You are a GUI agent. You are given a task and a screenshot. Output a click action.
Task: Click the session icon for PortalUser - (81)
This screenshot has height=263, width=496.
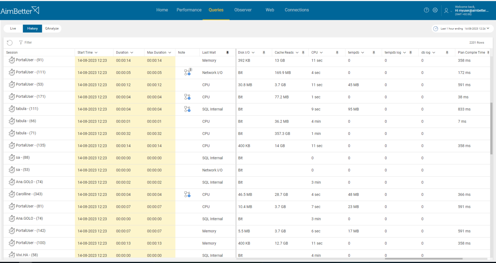pyautogui.click(x=12, y=206)
